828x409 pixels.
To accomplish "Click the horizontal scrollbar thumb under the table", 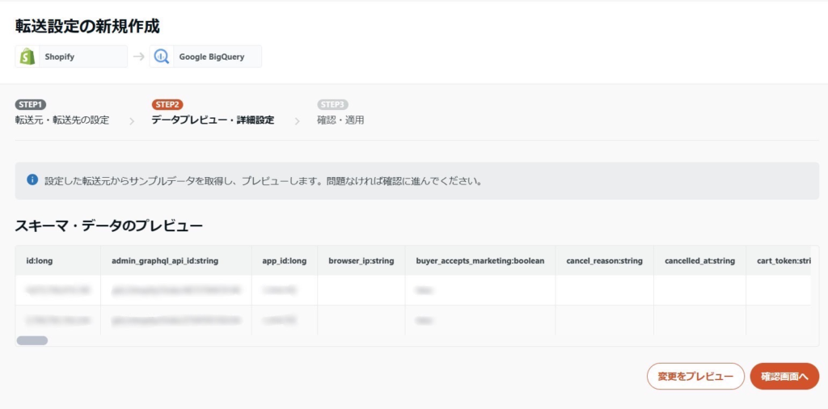I will coord(32,340).
